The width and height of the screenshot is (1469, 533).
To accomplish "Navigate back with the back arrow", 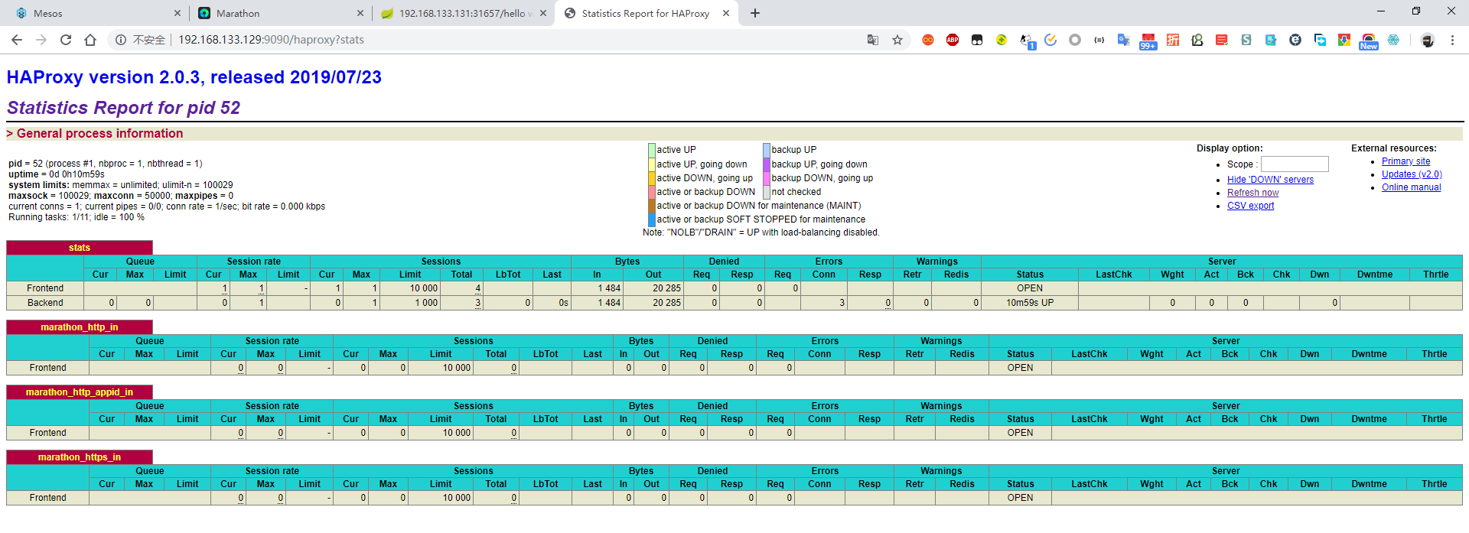I will click(x=17, y=40).
